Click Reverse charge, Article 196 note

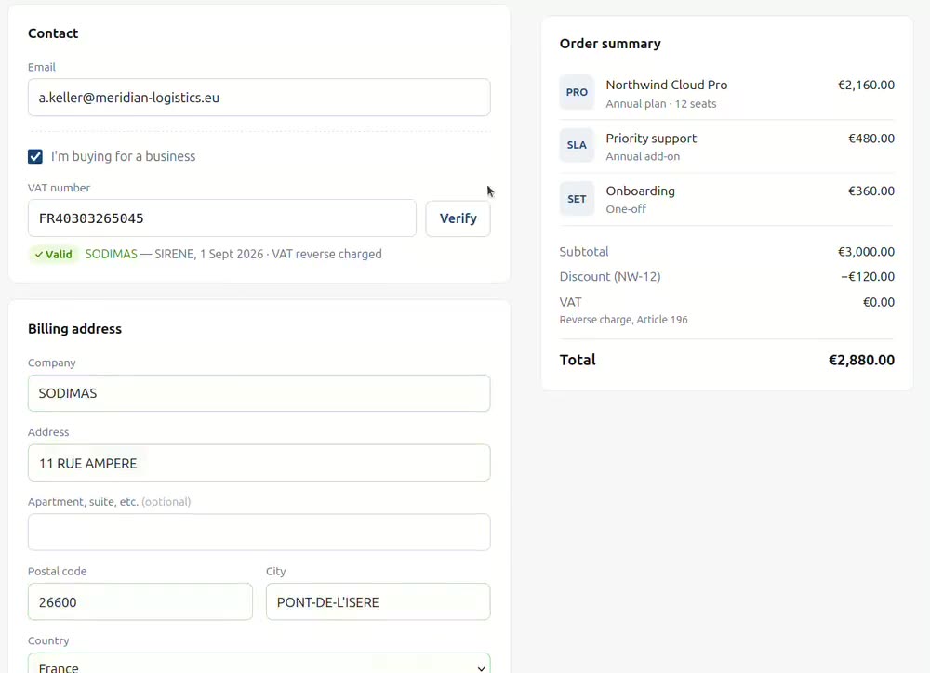coord(623,320)
